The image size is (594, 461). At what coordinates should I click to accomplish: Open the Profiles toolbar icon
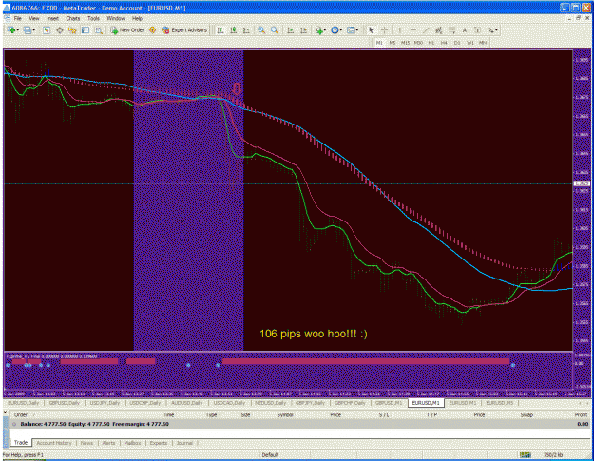(x=27, y=30)
